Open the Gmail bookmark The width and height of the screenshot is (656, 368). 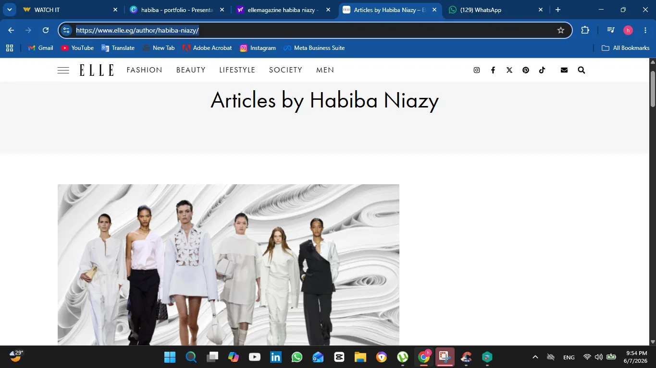[41, 48]
